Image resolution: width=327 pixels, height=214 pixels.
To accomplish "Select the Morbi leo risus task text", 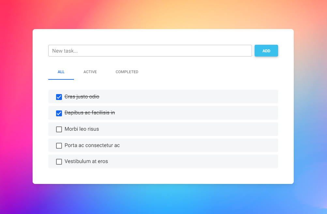I will 82,129.
